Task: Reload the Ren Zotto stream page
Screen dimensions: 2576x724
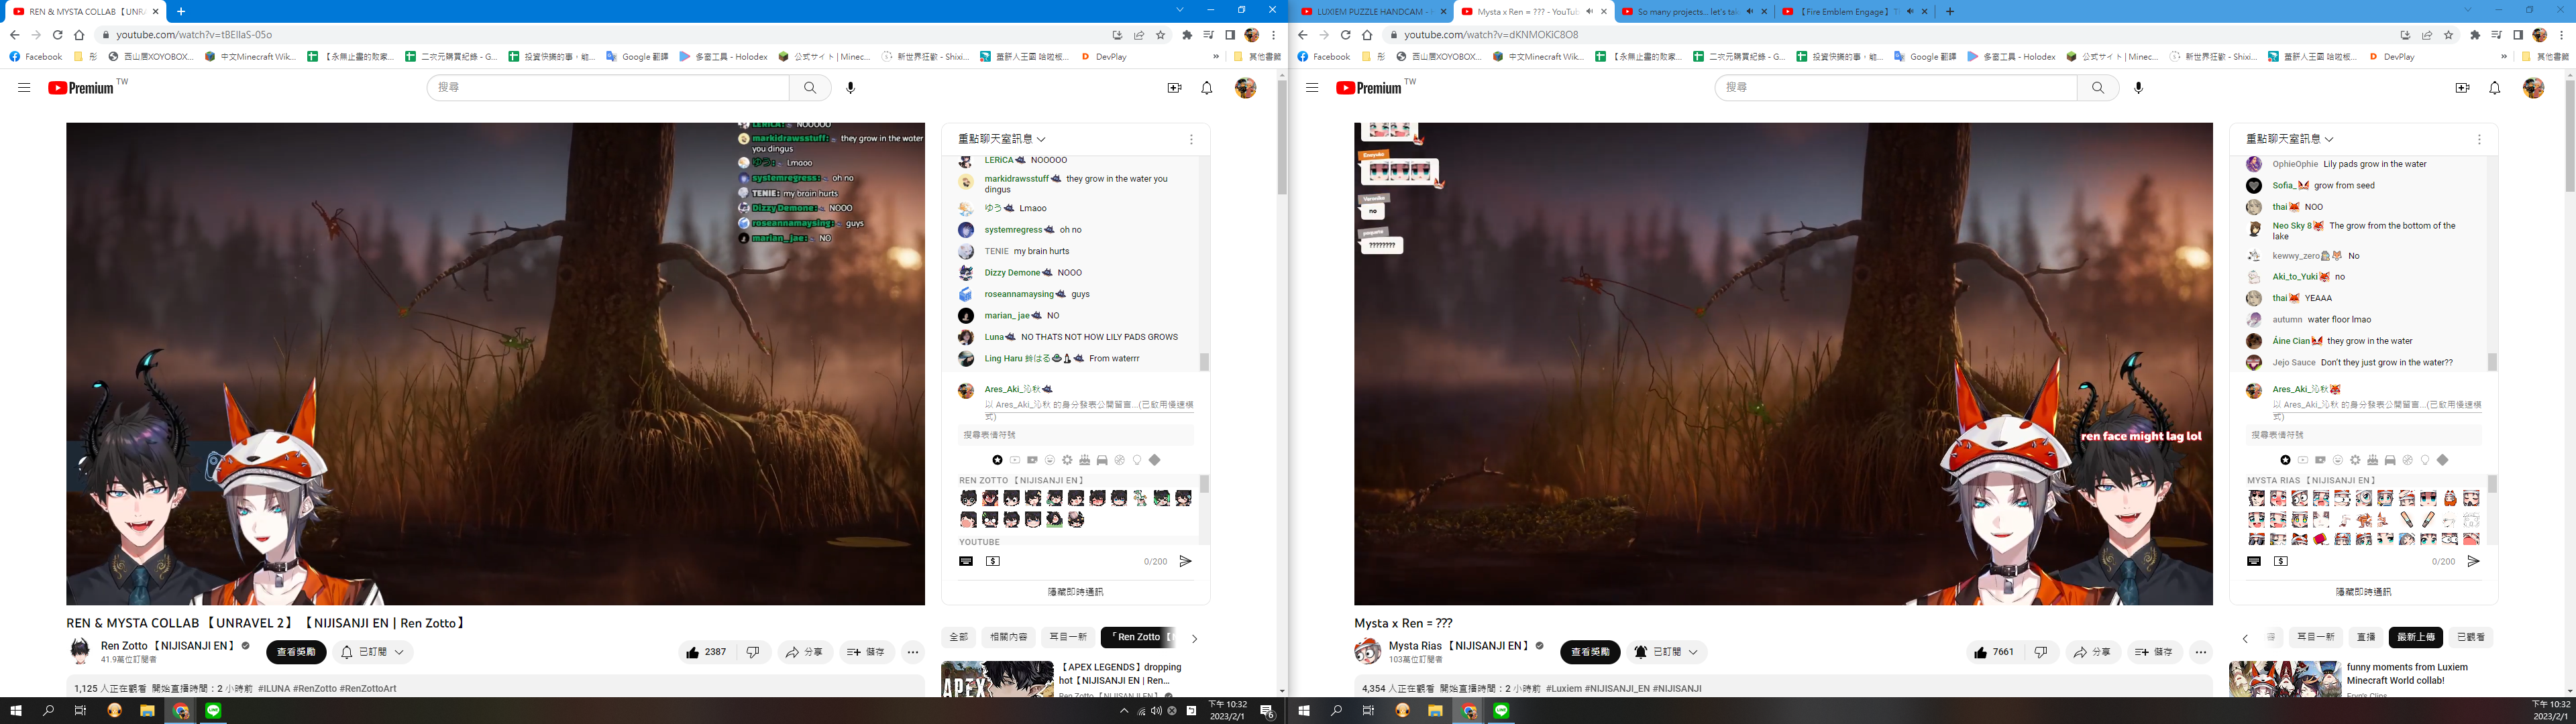Action: [57, 35]
